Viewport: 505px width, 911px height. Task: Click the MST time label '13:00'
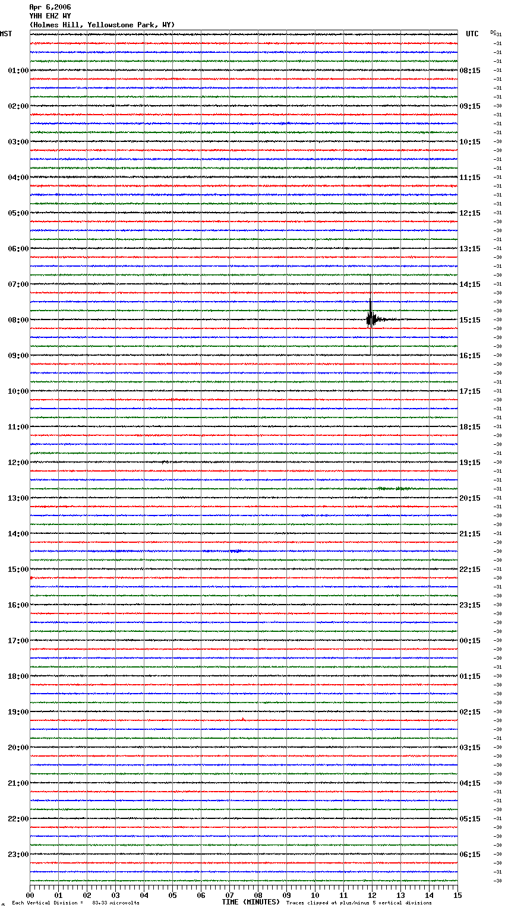click(x=18, y=498)
